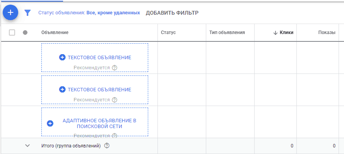Open help icon next to Итого (группа объявлений)

(107, 145)
